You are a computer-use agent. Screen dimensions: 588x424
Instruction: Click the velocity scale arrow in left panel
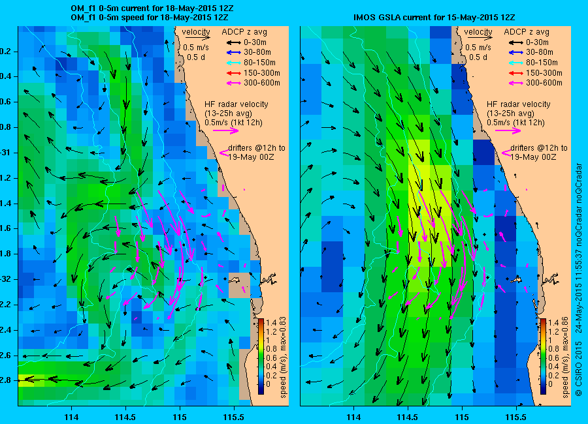pyautogui.click(x=197, y=38)
